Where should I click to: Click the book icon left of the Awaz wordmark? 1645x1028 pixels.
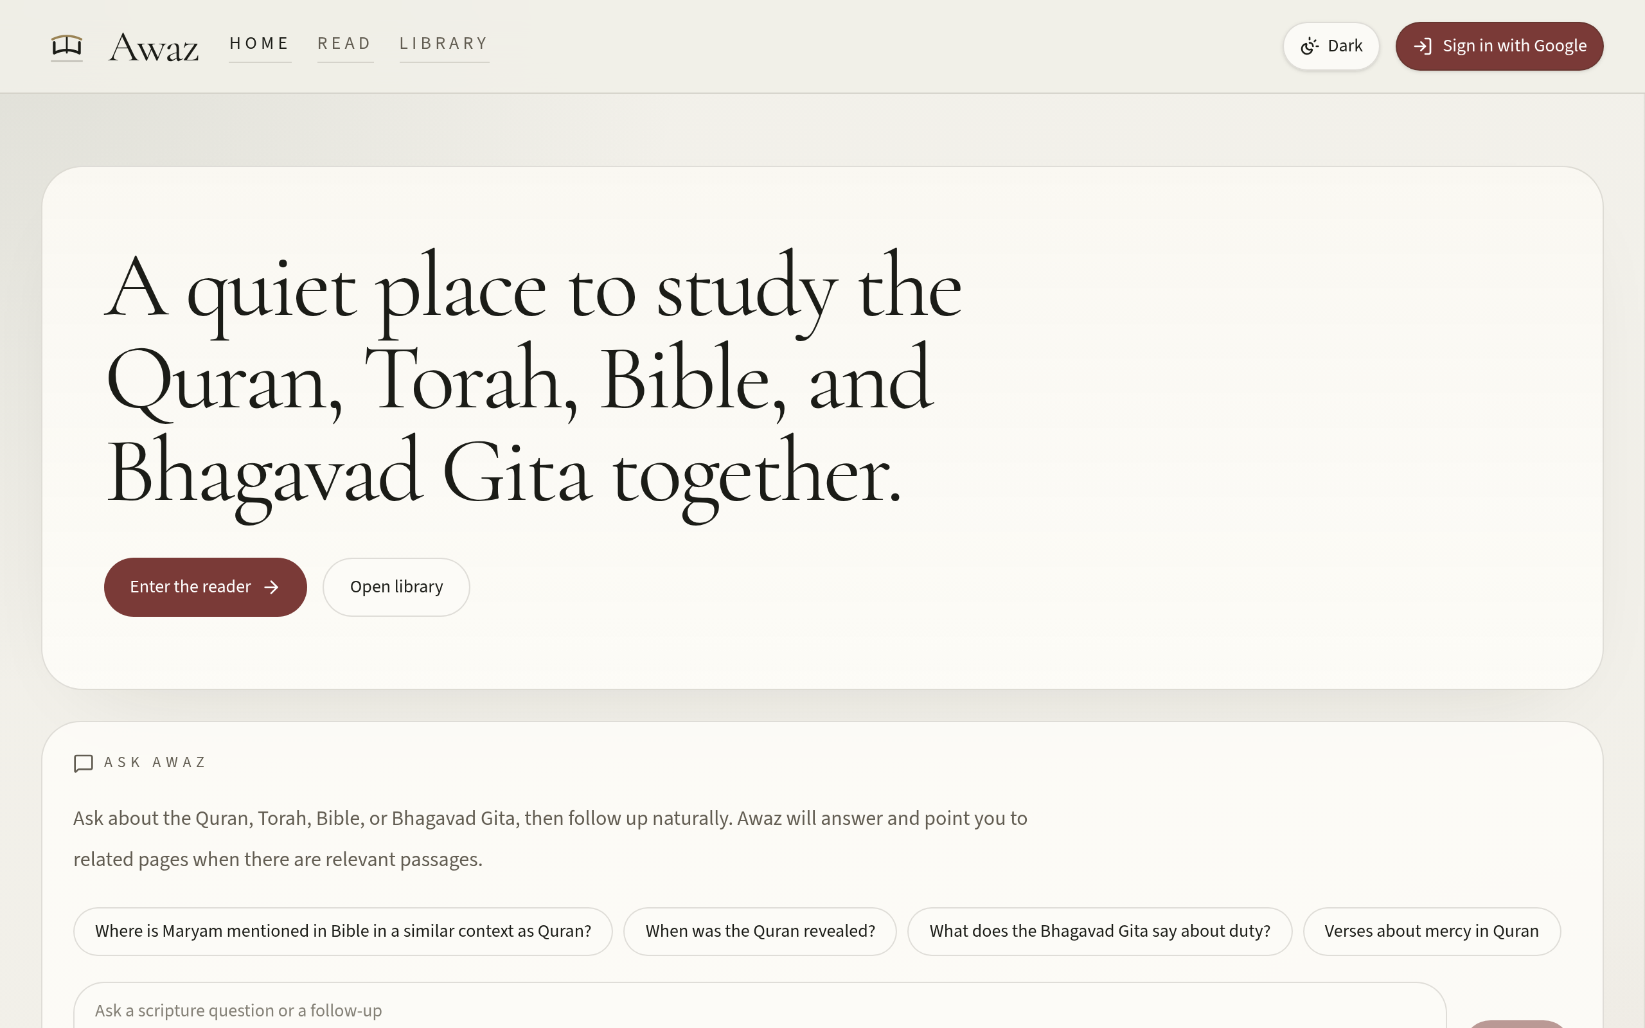click(66, 46)
